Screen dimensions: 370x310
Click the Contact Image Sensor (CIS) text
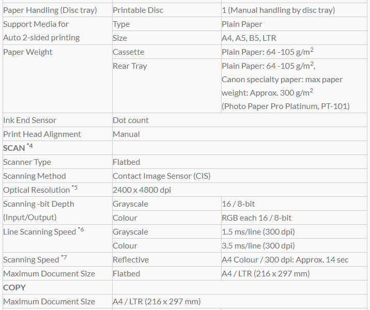161,176
